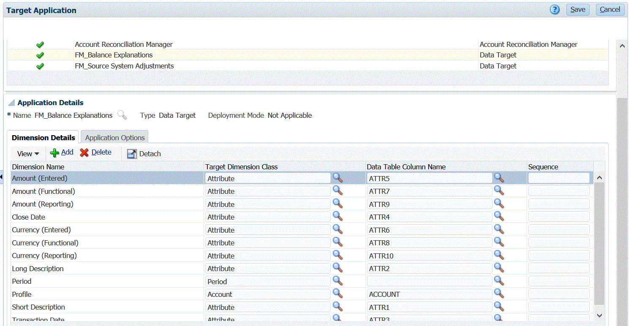Click the Sequence field for Amount (Entered)
The height and width of the screenshot is (326, 631).
[558, 178]
